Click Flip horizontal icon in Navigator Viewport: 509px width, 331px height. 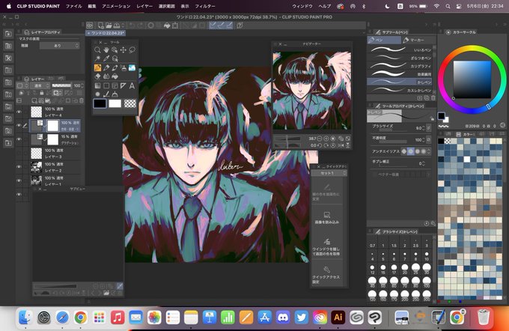(341, 145)
